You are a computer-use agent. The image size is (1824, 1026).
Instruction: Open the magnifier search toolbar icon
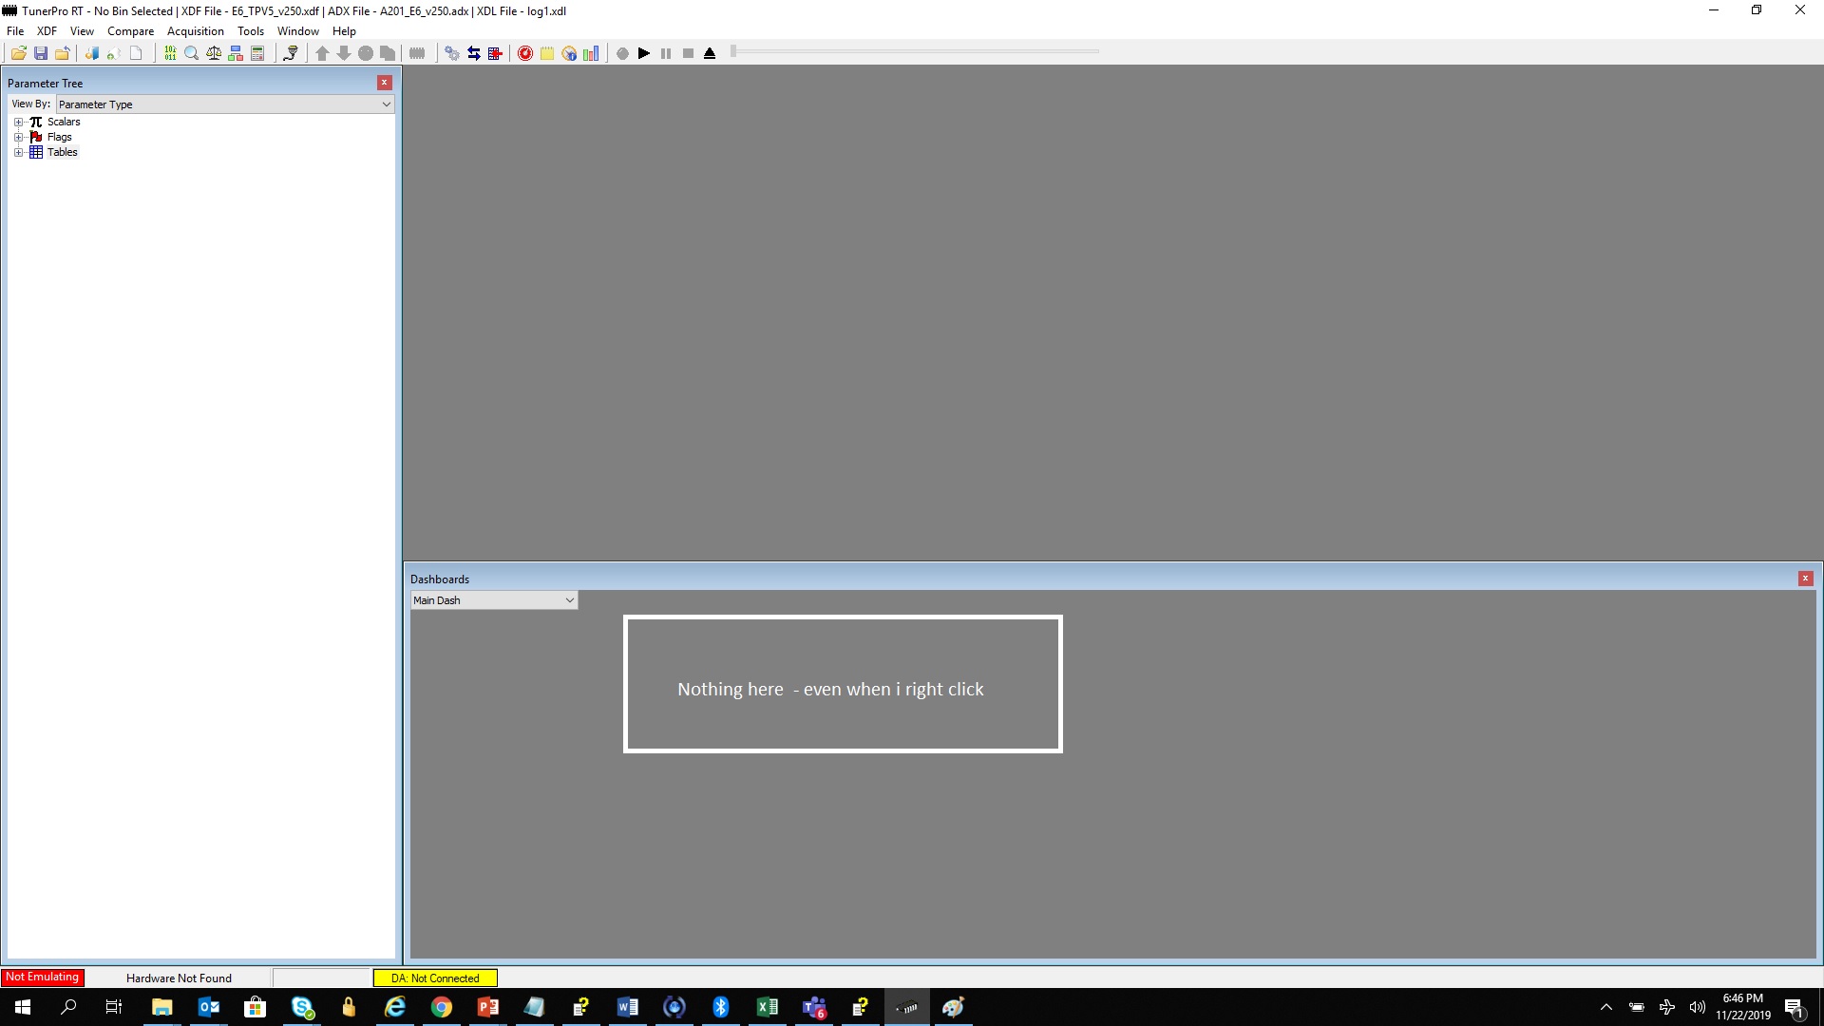pyautogui.click(x=191, y=53)
